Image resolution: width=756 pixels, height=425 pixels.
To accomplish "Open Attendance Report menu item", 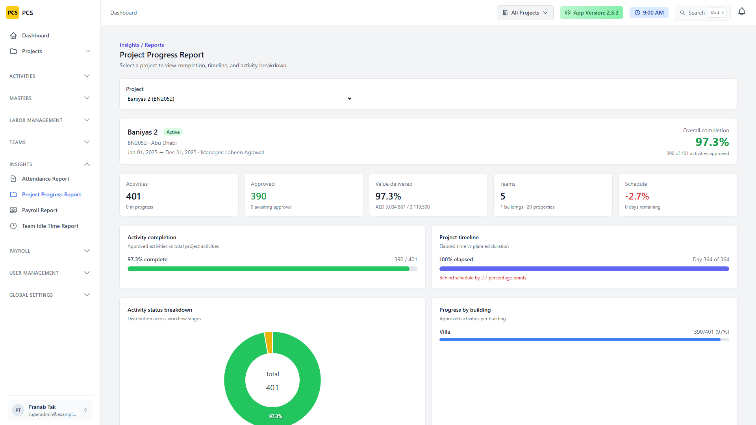I will point(50,179).
